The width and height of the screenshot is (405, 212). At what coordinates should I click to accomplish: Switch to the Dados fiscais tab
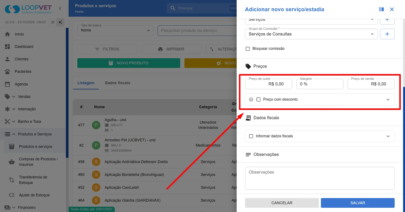[117, 83]
